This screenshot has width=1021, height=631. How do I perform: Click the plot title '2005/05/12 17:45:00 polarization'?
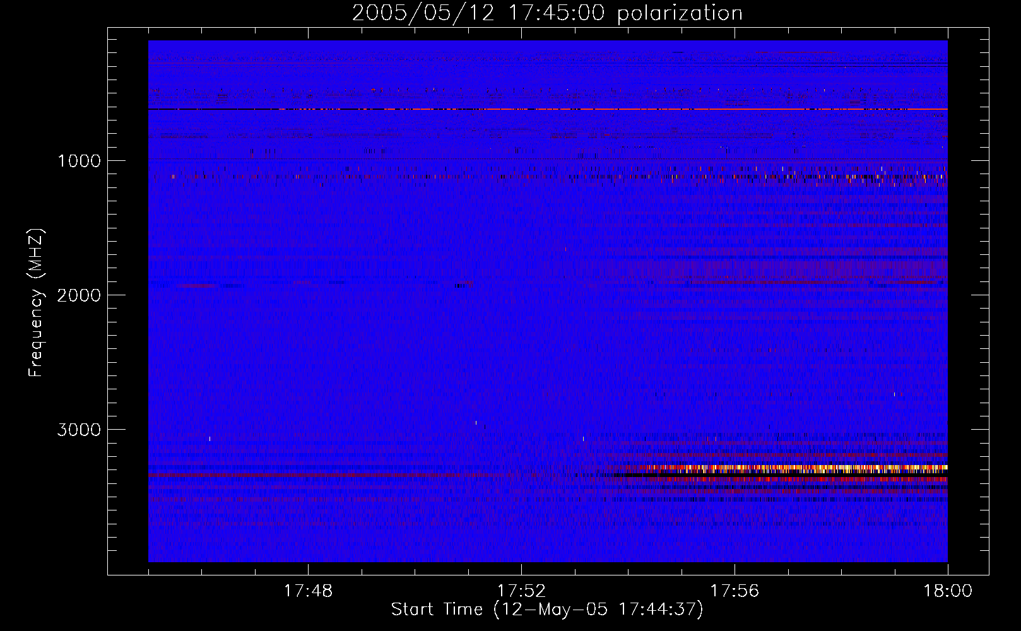coord(547,13)
